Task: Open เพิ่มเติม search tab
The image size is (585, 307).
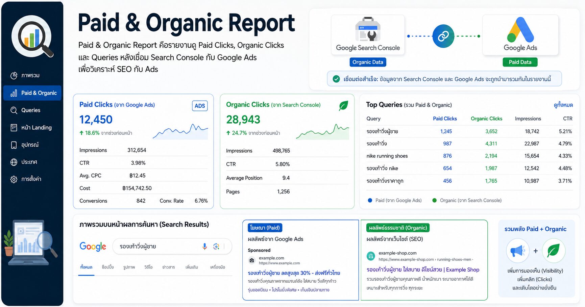Action: 192,267
